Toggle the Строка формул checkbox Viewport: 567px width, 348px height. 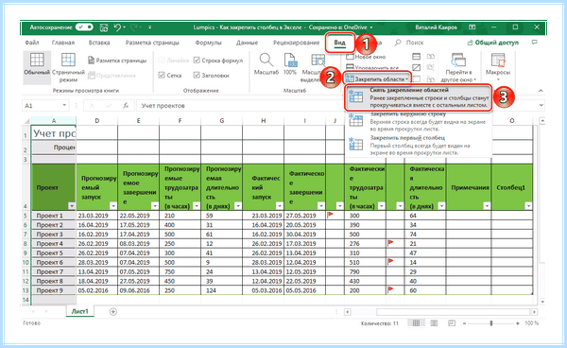[x=197, y=61]
